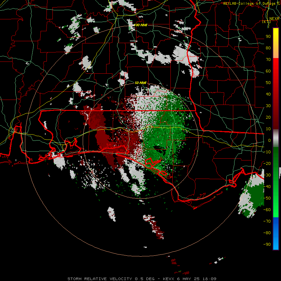Viewport: 281px width, 281px height.
Task: Select the -80 value on velocity scale
Action: 267,233
